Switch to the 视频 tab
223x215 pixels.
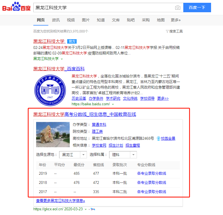pos(71,20)
